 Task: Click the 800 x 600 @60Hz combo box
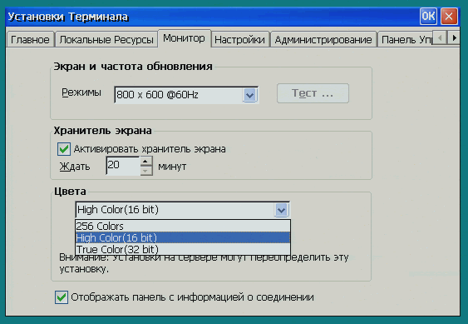(x=186, y=95)
